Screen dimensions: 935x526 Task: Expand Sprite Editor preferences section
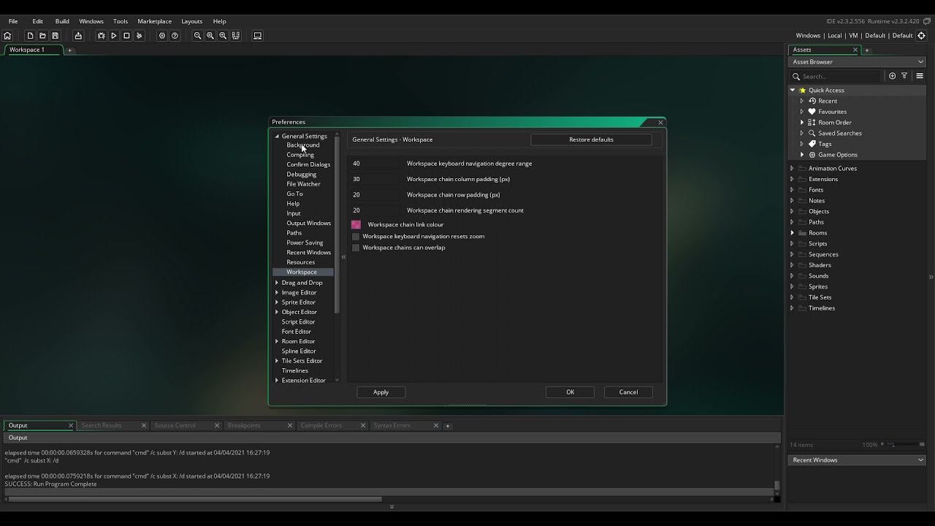pos(277,302)
